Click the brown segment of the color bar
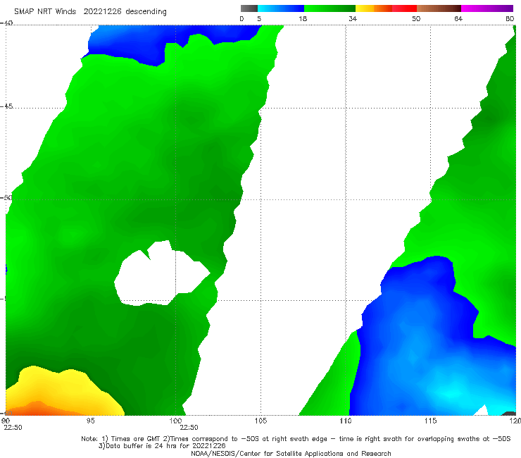 [439, 8]
